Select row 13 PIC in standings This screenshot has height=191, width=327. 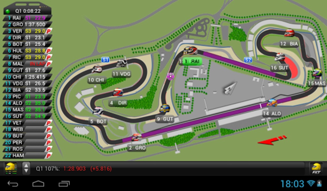click(27, 97)
